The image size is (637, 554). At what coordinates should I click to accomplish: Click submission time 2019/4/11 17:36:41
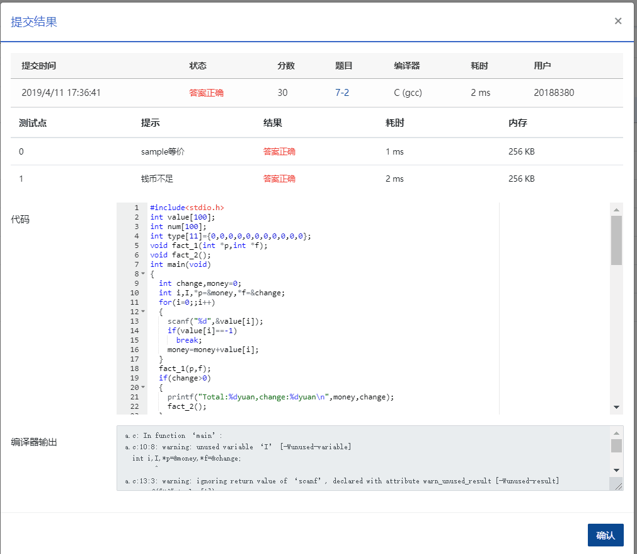click(61, 93)
